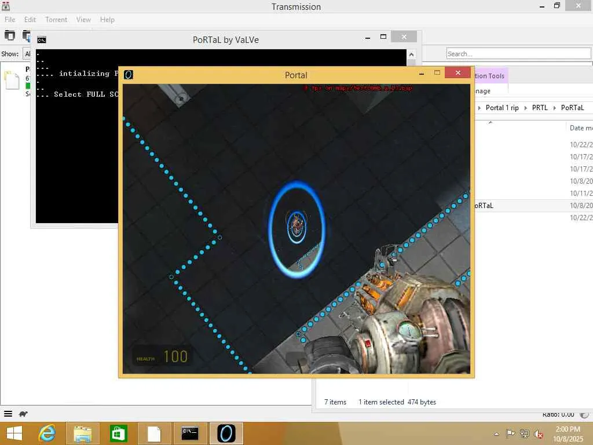Launch Internet Explorer from the taskbar
The height and width of the screenshot is (445, 593).
pyautogui.click(x=47, y=433)
